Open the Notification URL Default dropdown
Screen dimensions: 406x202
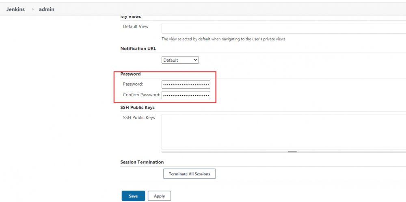(x=180, y=60)
